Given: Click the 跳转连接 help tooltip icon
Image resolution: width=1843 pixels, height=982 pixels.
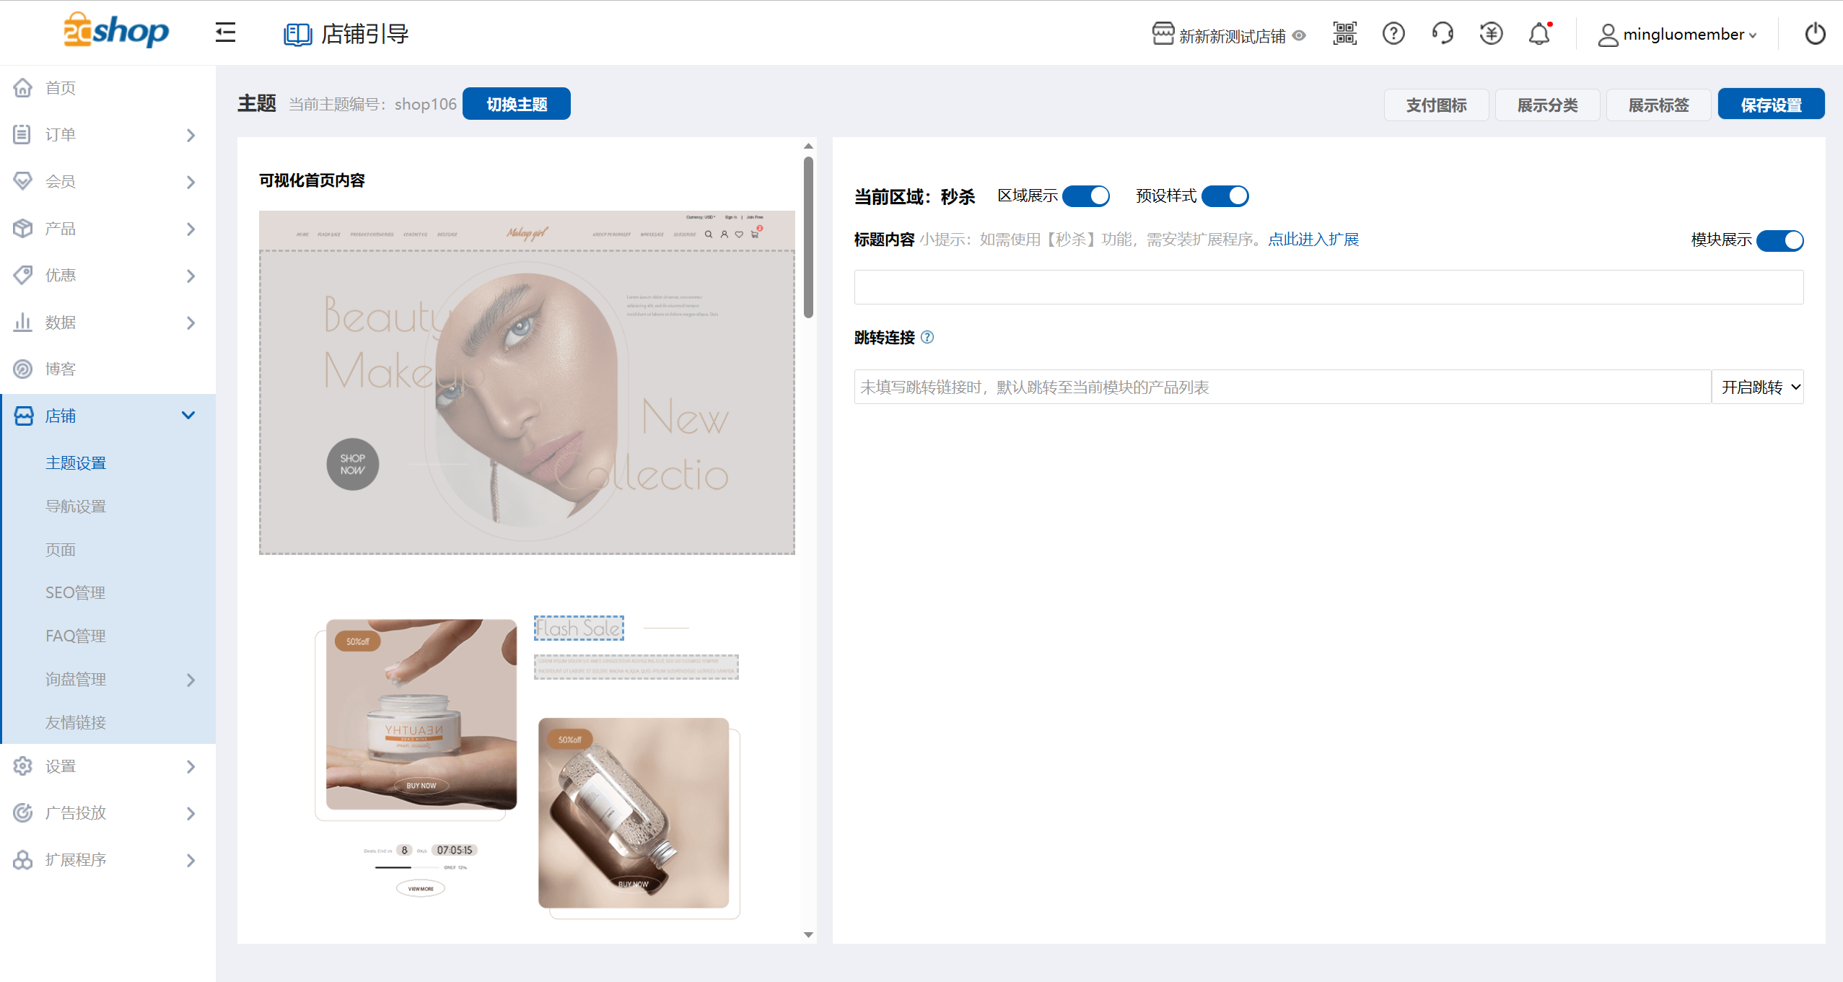Looking at the screenshot, I should click(927, 337).
